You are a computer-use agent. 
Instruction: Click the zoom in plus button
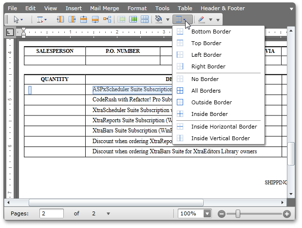[287, 214]
